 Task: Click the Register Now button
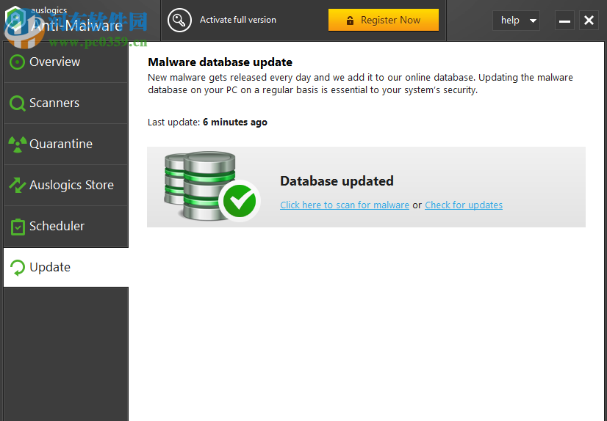(384, 20)
